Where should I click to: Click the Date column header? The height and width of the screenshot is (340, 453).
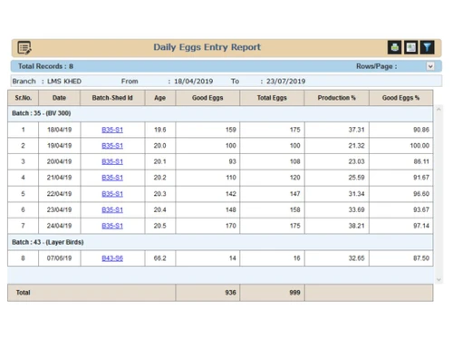point(59,98)
